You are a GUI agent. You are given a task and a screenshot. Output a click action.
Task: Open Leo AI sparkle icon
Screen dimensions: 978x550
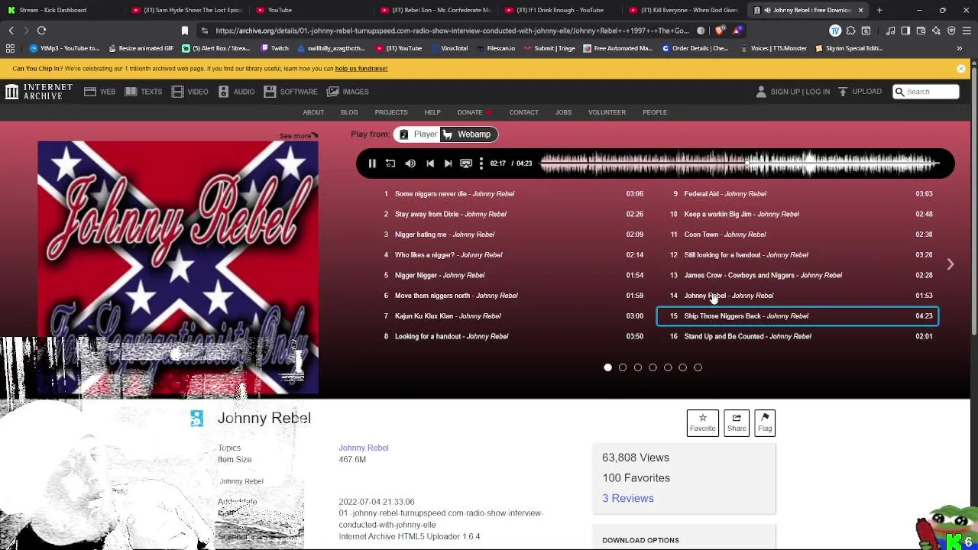point(936,31)
